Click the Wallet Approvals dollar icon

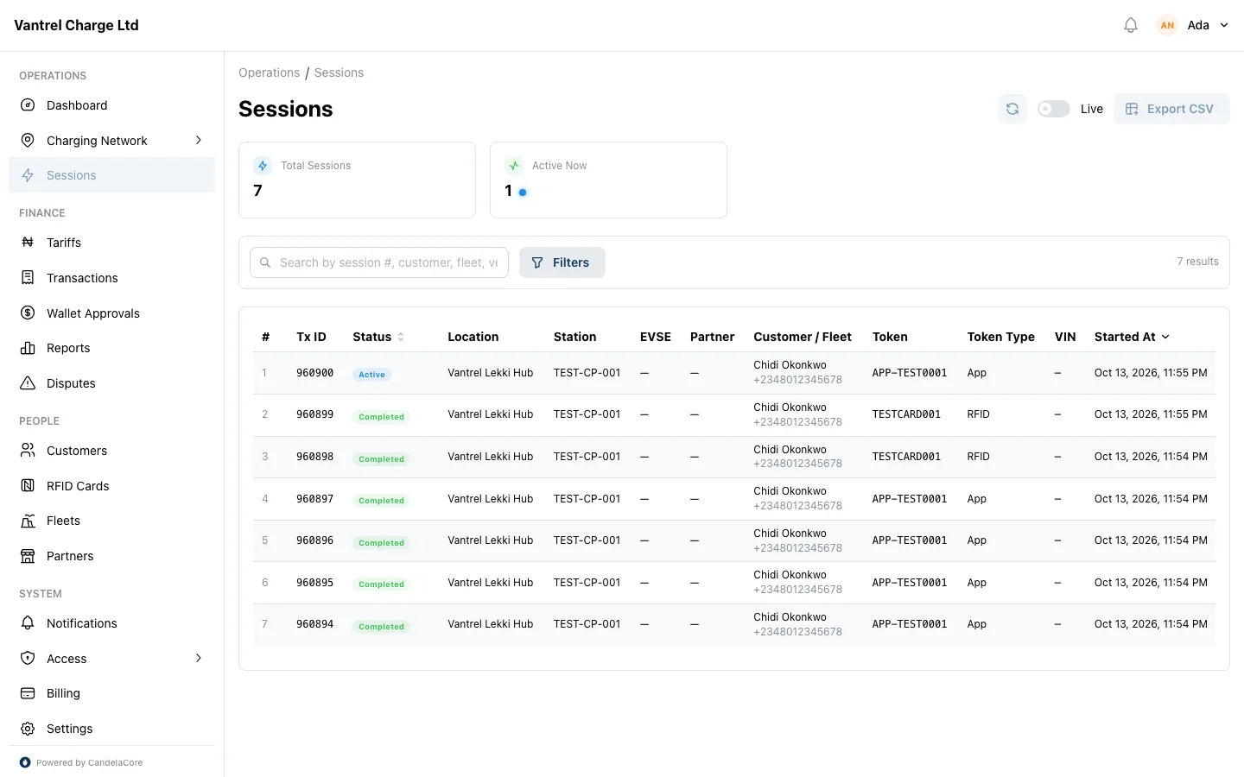[28, 313]
